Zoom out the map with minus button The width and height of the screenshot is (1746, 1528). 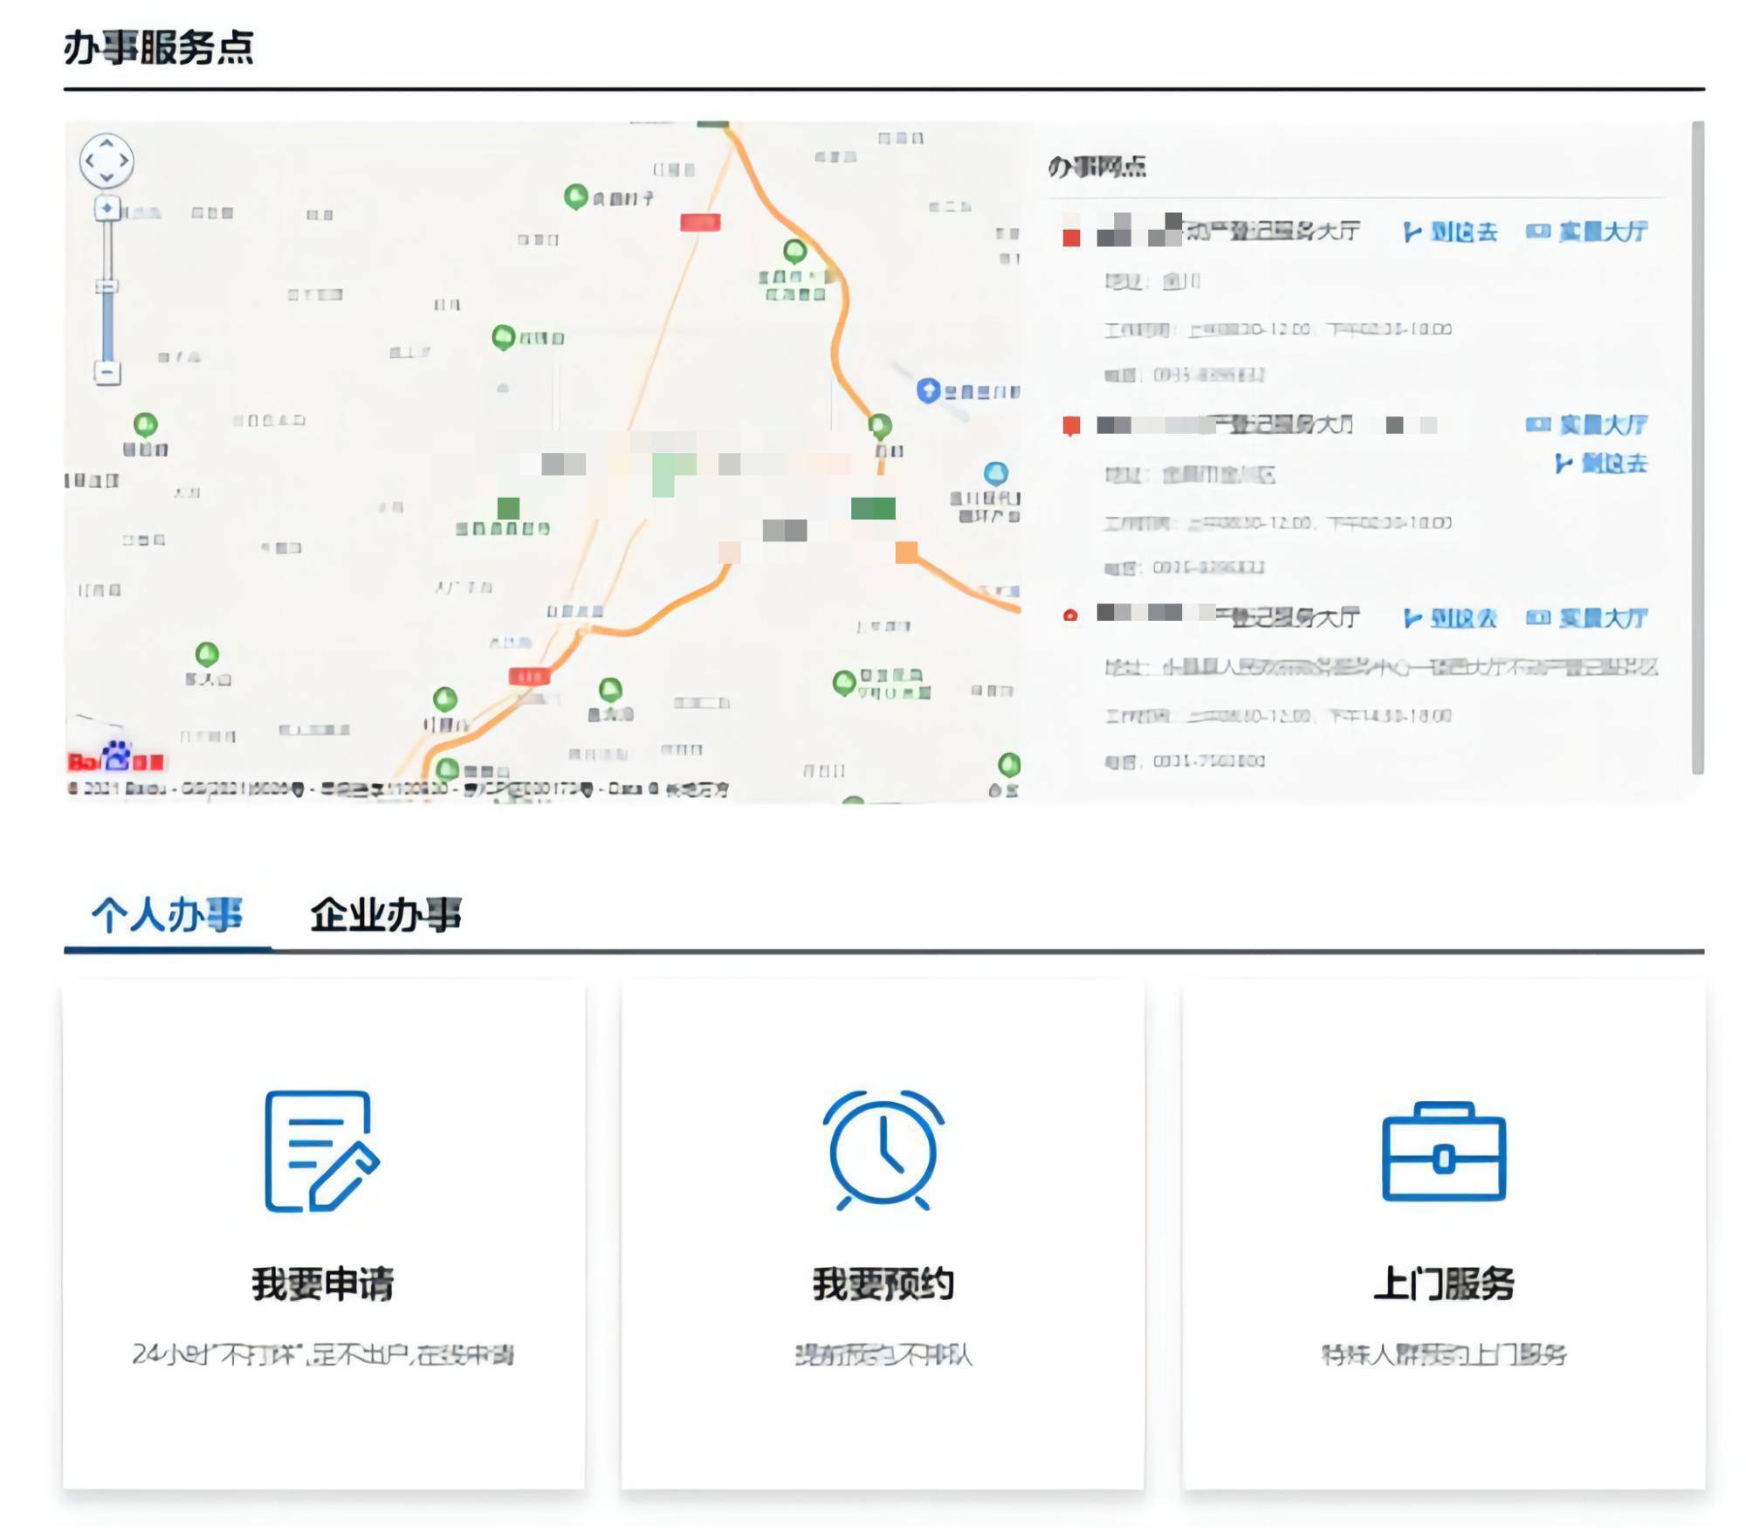107,373
